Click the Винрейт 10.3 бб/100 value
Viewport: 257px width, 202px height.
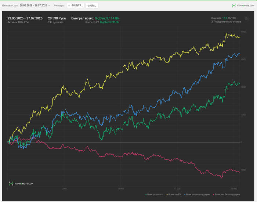tap(223, 18)
